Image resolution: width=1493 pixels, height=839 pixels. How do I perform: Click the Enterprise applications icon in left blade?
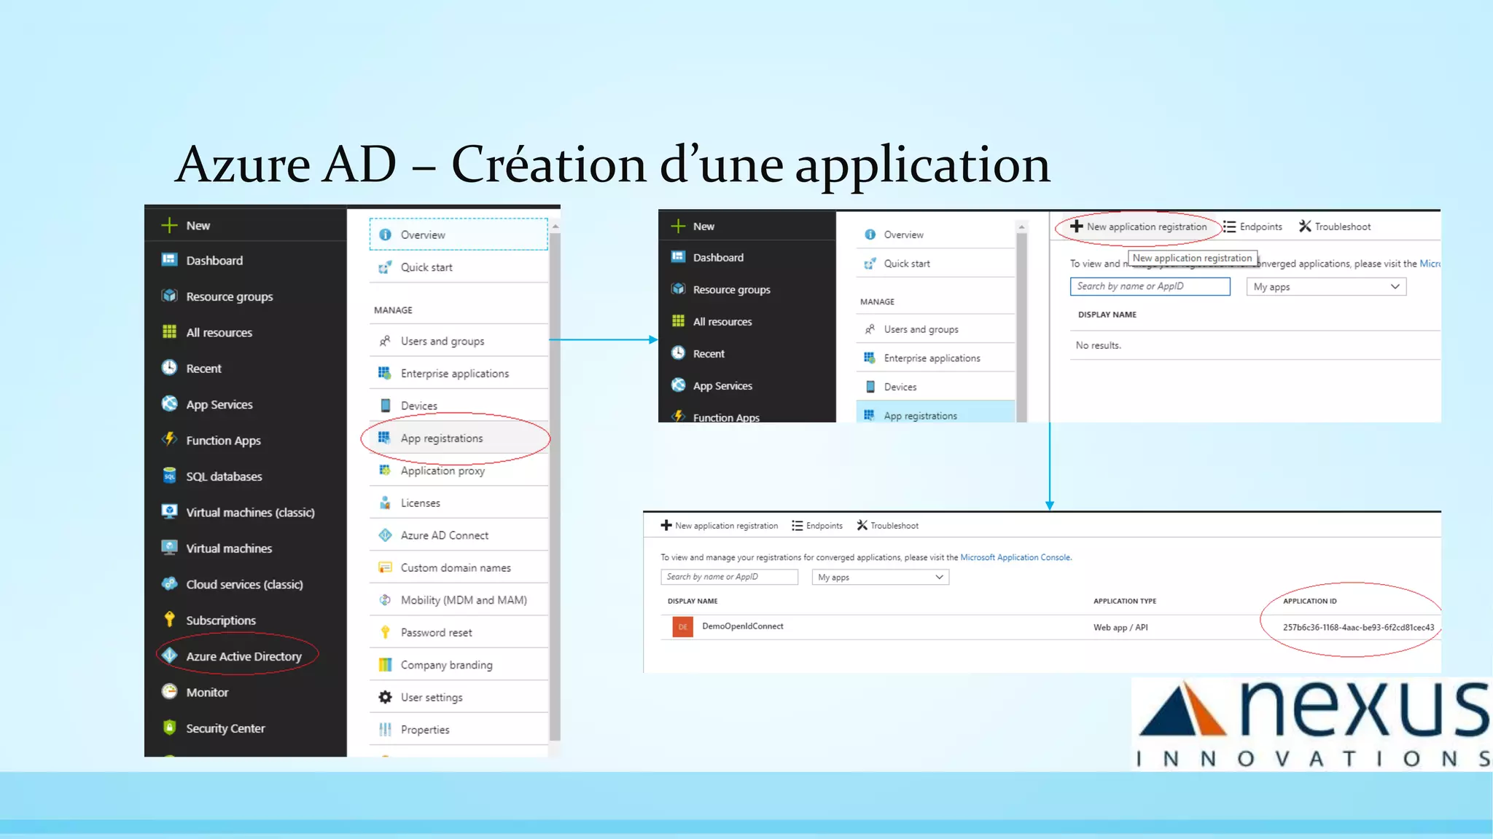click(x=384, y=373)
